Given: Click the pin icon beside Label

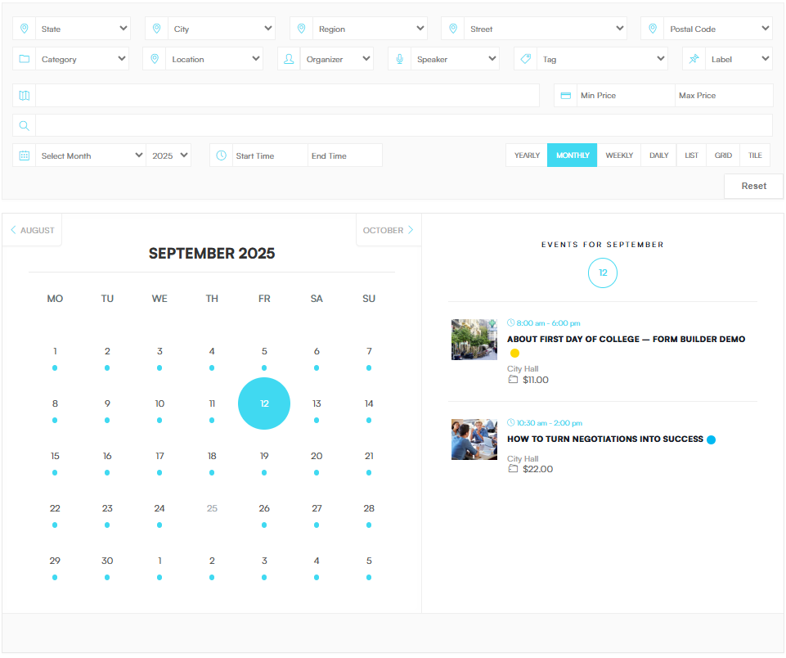Looking at the screenshot, I should (694, 59).
